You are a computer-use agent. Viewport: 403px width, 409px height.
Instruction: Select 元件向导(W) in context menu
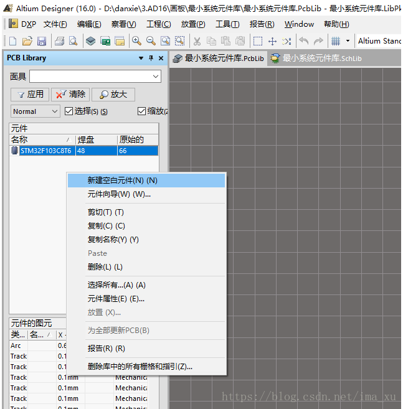tap(119, 194)
